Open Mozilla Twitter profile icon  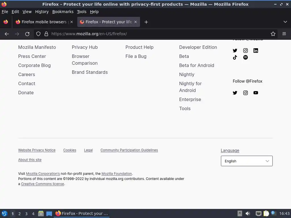point(235,51)
